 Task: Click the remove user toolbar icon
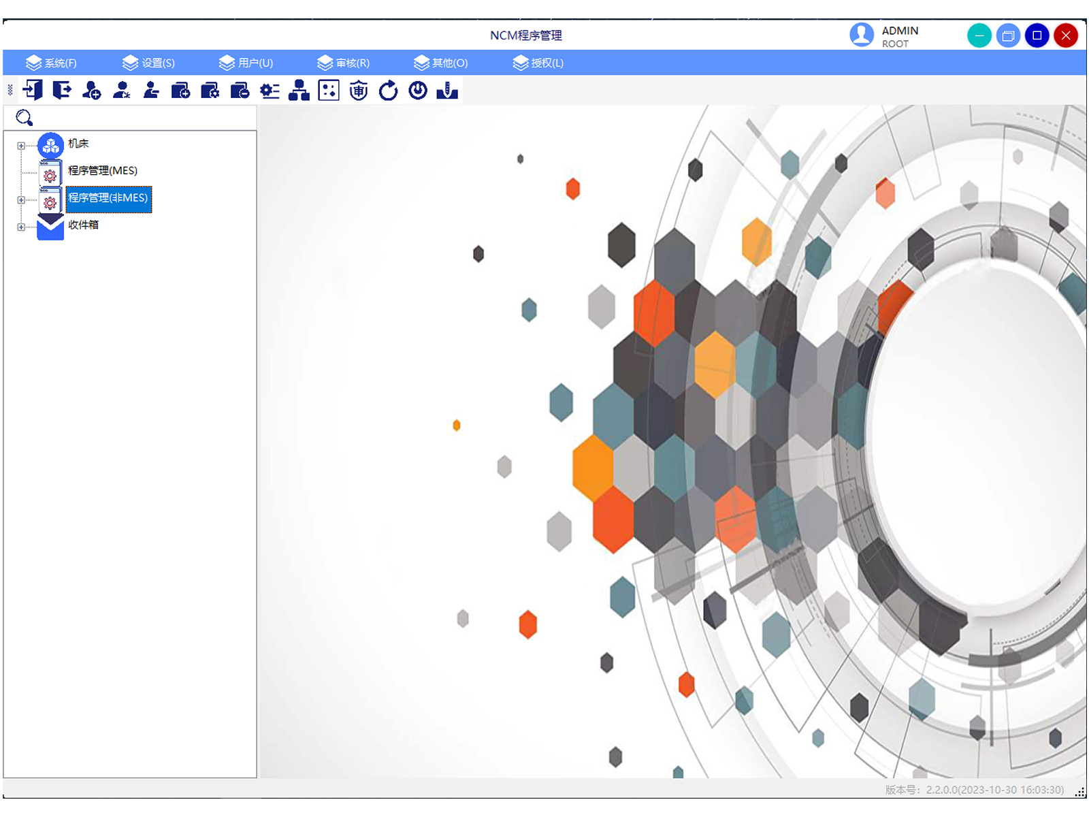click(151, 90)
